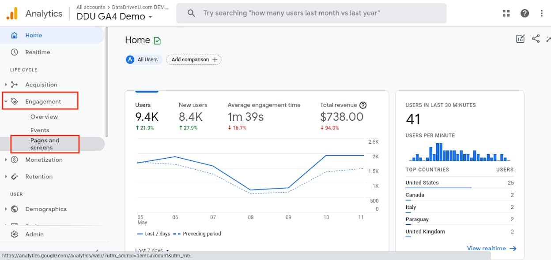
Task: Open the Google apps grid icon
Action: (x=506, y=13)
